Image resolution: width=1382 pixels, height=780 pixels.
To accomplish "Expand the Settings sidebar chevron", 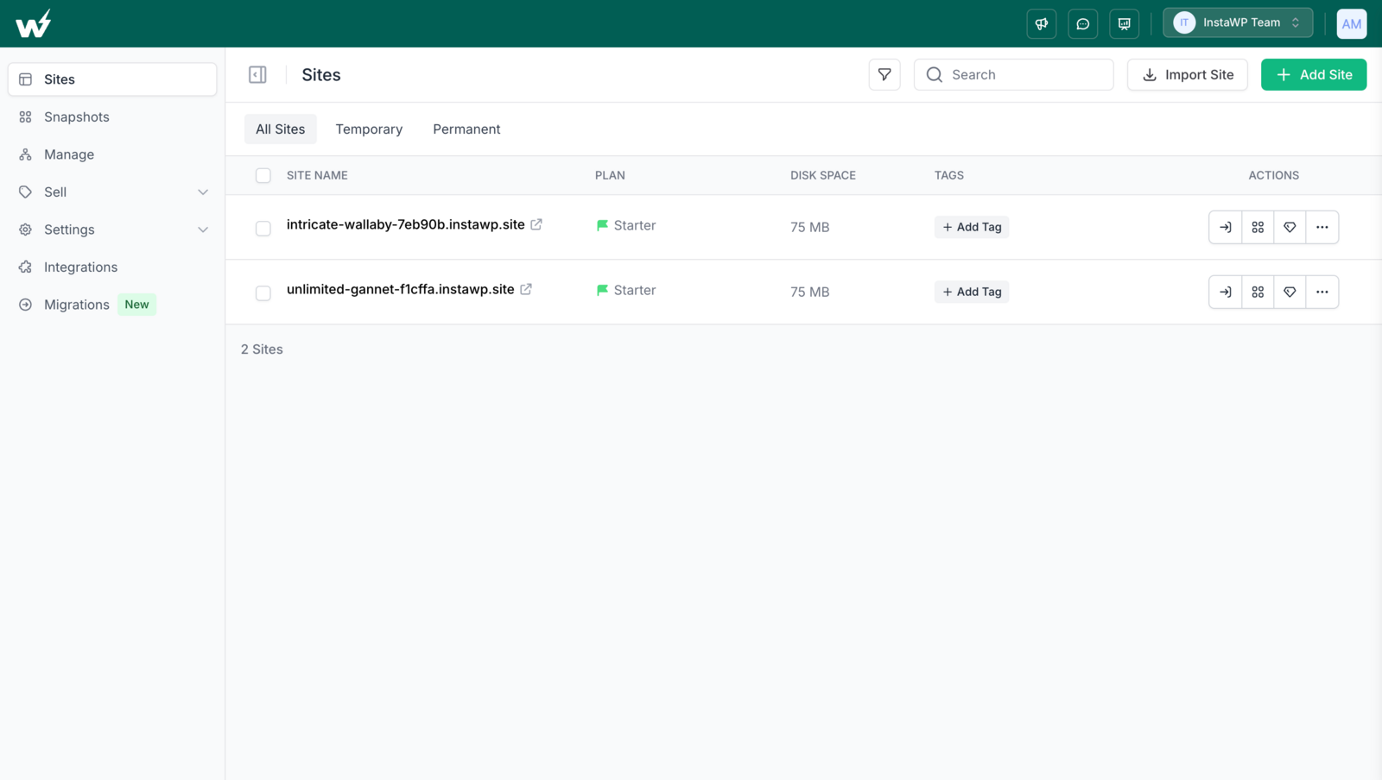I will click(x=203, y=230).
